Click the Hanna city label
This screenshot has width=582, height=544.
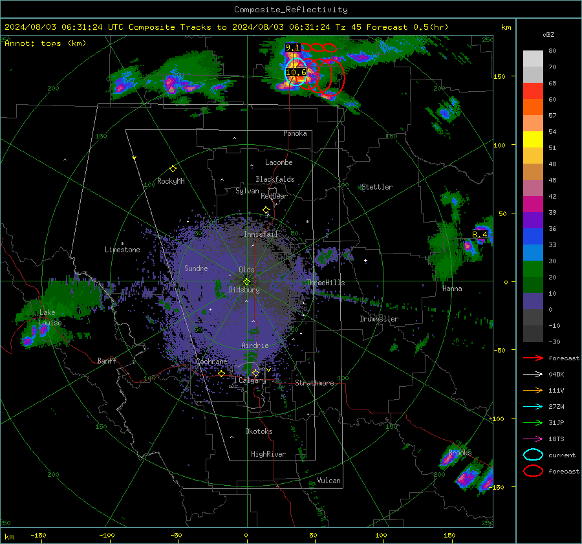click(x=452, y=288)
